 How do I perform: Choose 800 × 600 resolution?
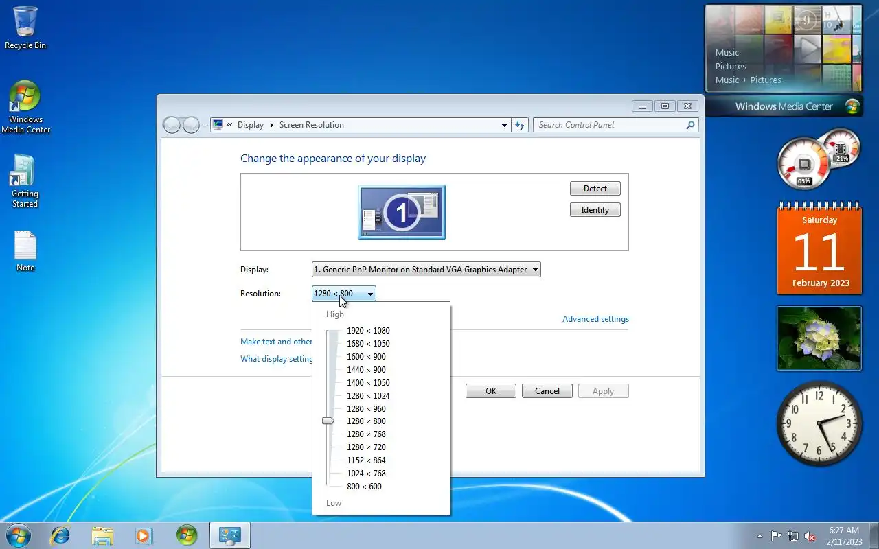(x=364, y=487)
